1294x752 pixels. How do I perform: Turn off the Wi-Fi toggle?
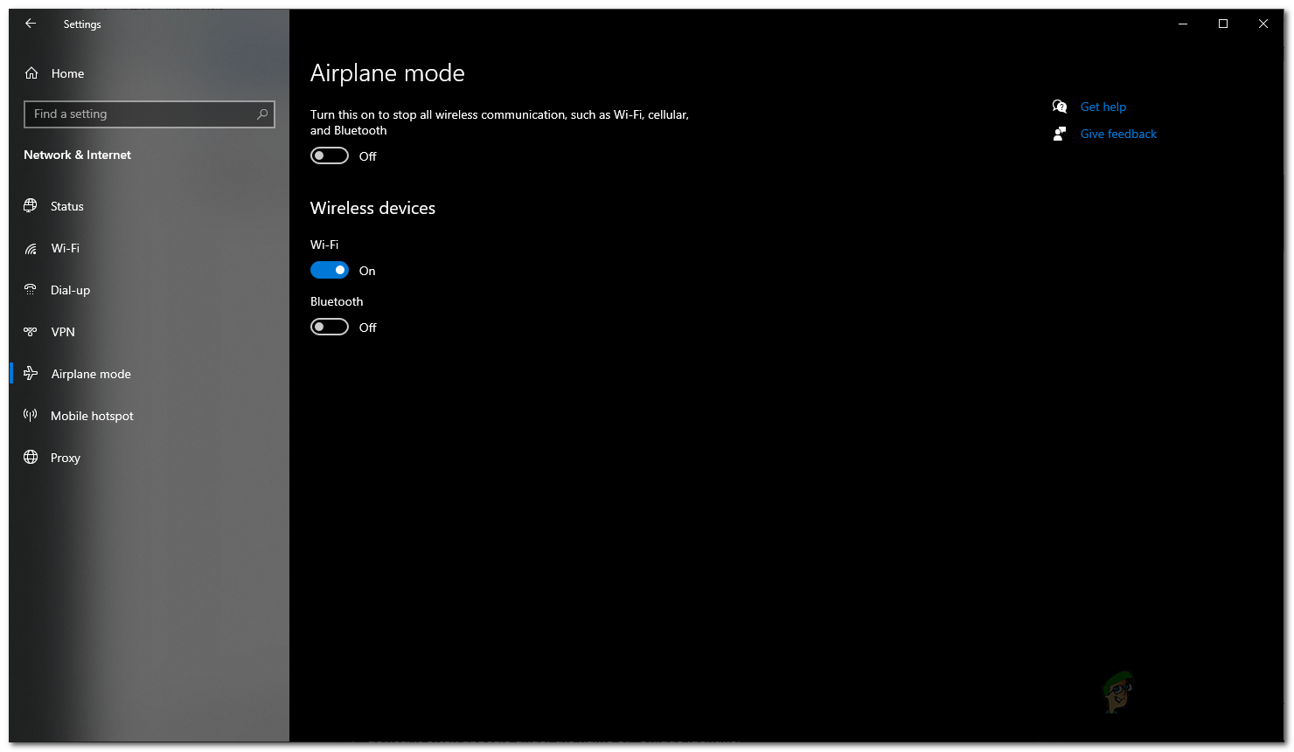pyautogui.click(x=330, y=270)
